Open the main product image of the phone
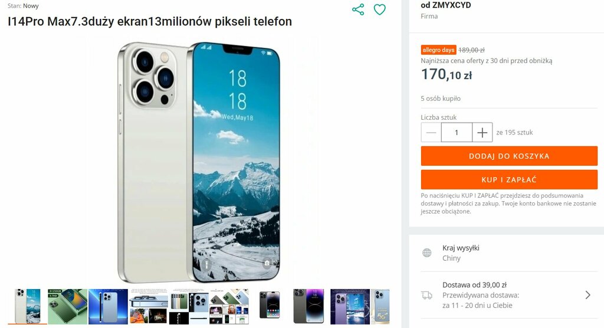604x328 pixels. pos(199,162)
